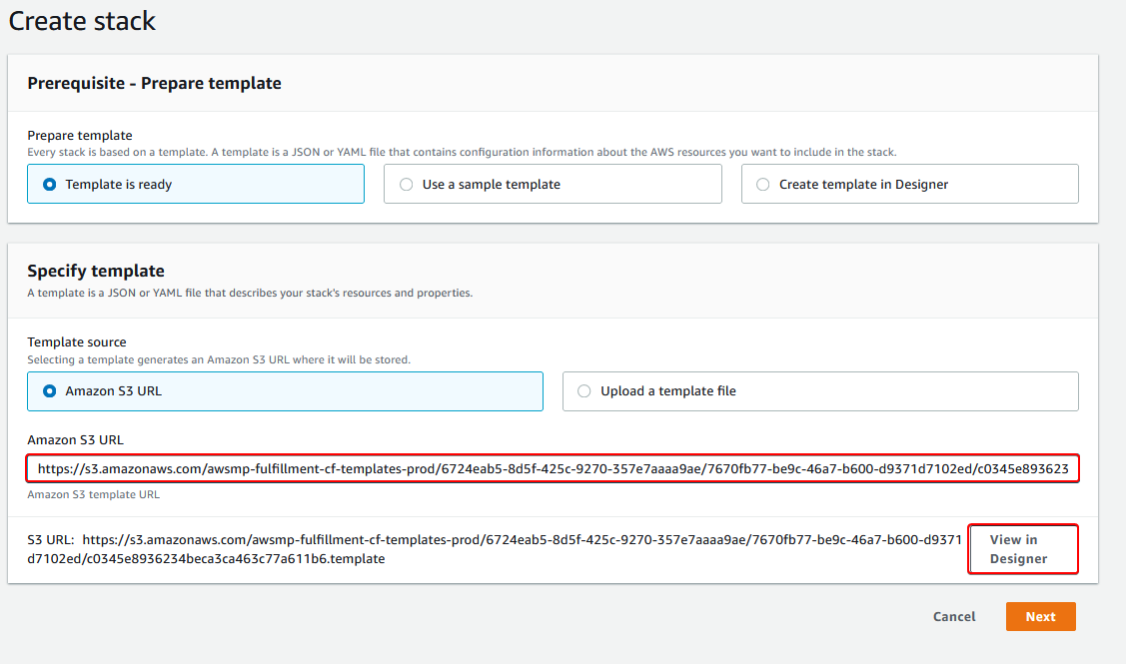1126x664 pixels.
Task: Click the "Amazon S3 template URL" helper text
Action: coord(93,494)
